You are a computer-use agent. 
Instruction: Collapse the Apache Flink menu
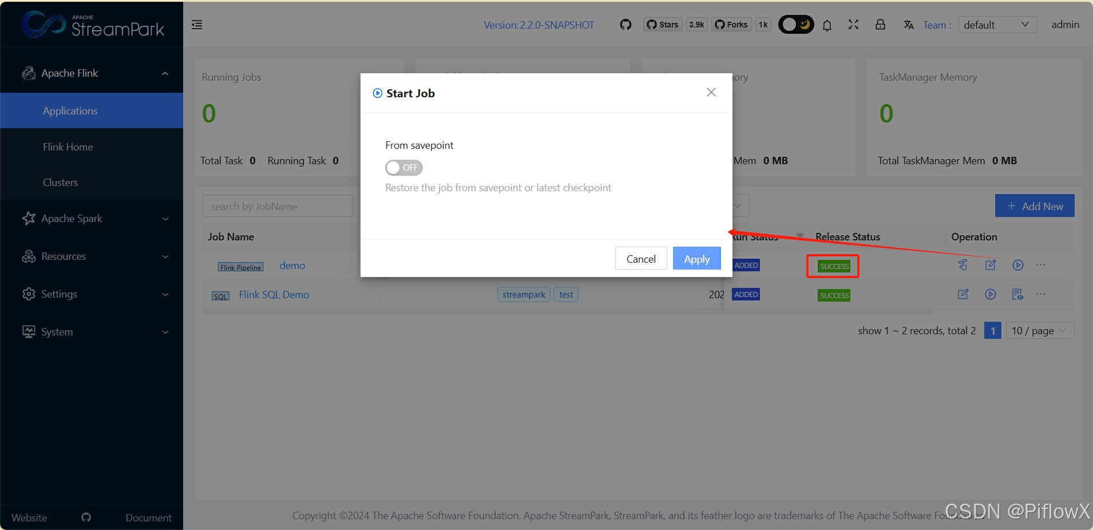92,73
